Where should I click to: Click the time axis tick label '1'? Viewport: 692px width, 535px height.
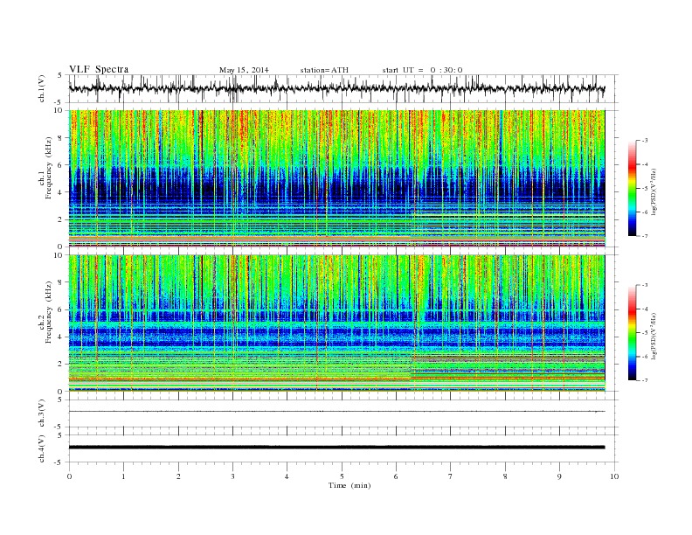click(x=123, y=476)
